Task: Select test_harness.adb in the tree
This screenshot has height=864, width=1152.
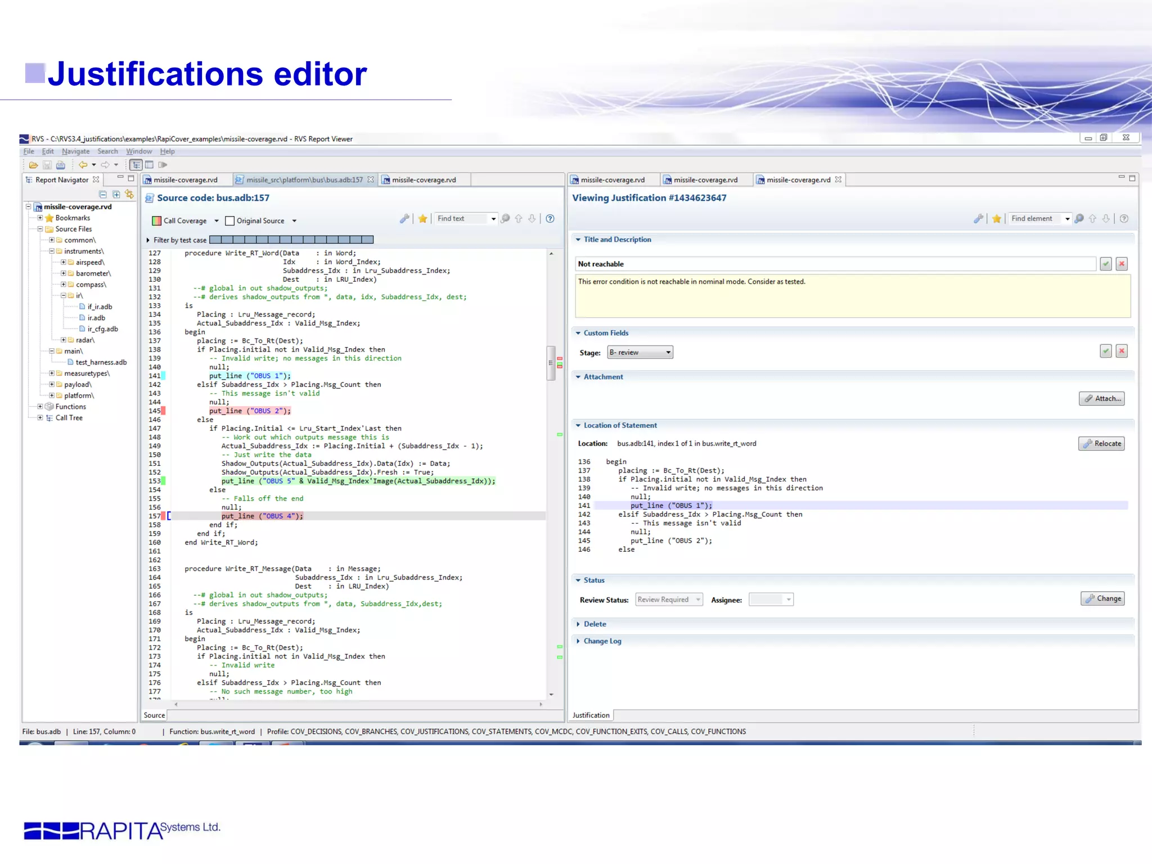Action: tap(101, 362)
